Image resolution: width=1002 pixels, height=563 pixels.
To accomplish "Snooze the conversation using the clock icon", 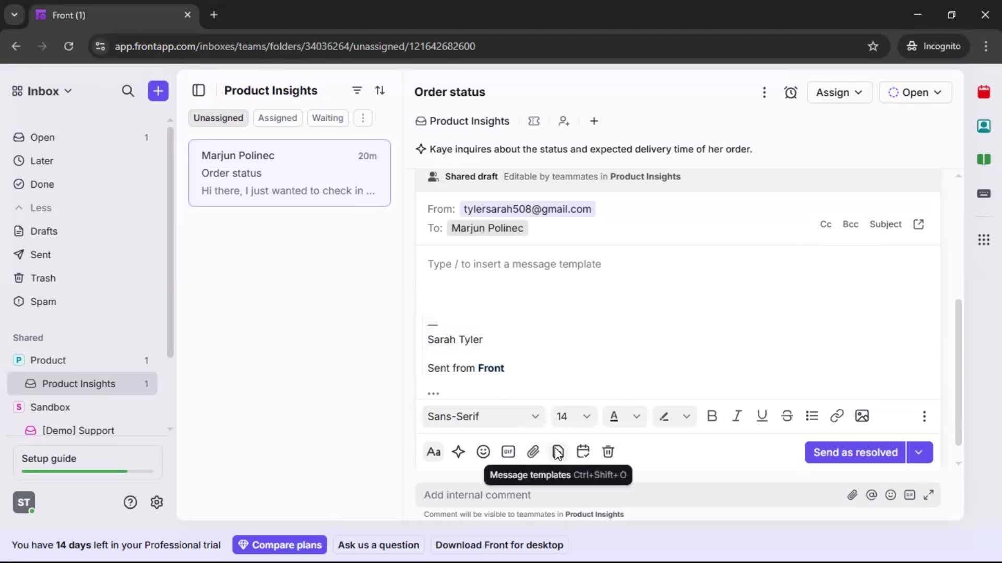I will (791, 92).
